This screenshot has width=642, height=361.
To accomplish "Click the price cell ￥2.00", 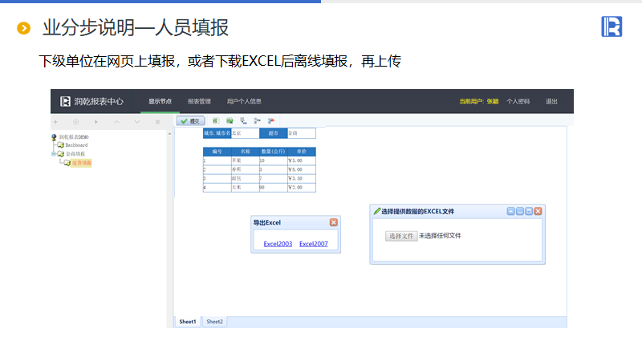I will coord(302,188).
